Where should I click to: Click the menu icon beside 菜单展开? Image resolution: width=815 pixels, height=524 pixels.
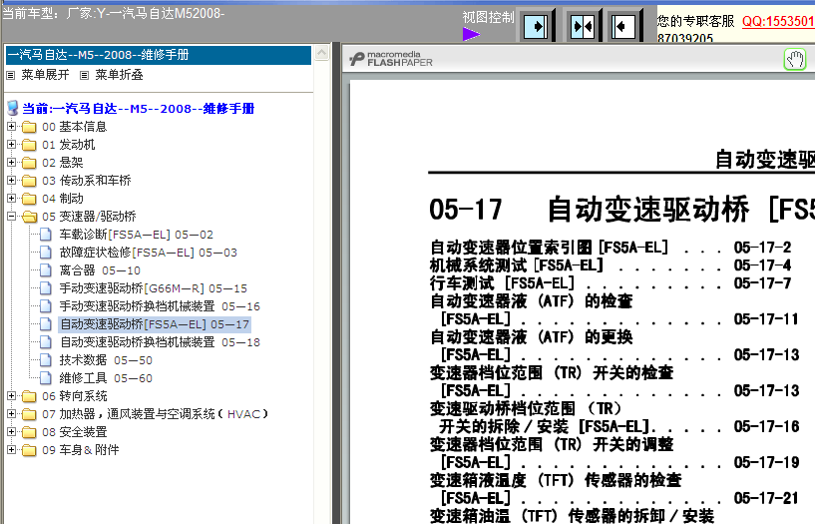pos(10,76)
